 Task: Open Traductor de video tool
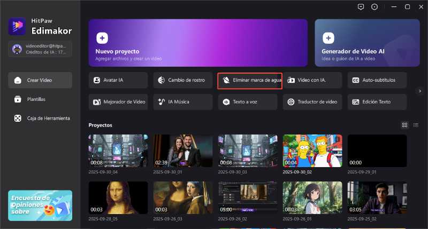click(312, 101)
